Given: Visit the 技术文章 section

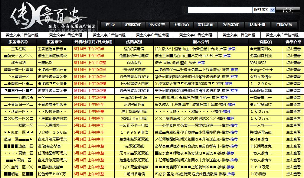Looking at the screenshot, I should 158,25.
